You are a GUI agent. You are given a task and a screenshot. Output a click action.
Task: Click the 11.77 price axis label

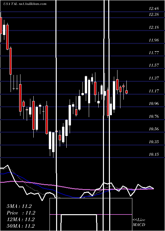(x=154, y=52)
